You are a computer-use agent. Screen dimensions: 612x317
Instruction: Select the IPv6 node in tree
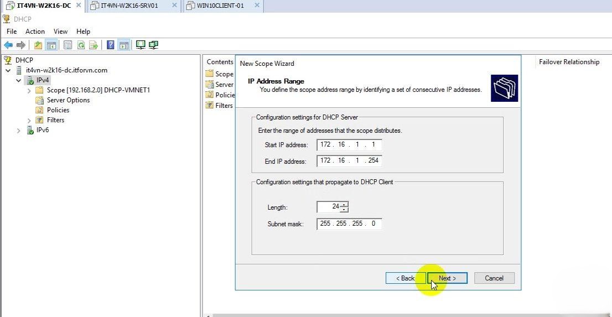(x=43, y=130)
